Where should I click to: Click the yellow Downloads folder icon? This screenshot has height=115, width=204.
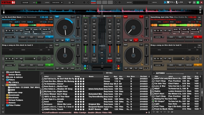(7, 95)
